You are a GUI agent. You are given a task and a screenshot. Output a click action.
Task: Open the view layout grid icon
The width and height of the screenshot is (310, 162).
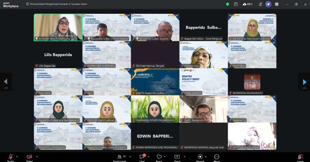tap(277, 4)
